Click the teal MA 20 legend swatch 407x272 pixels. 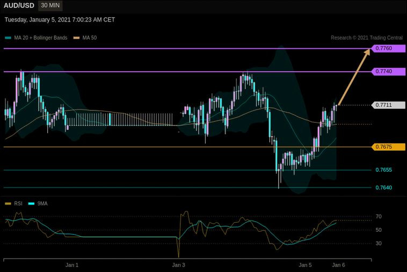8,38
